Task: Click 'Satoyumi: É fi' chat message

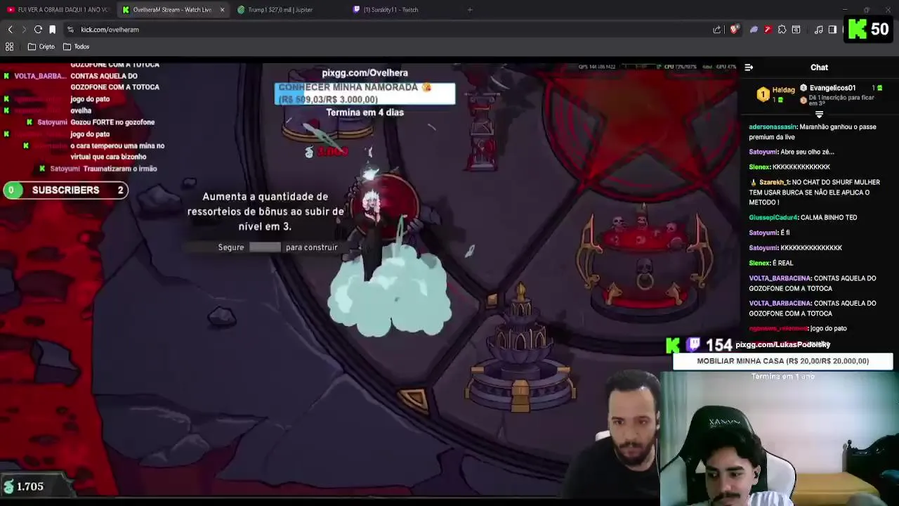Action: coord(768,233)
